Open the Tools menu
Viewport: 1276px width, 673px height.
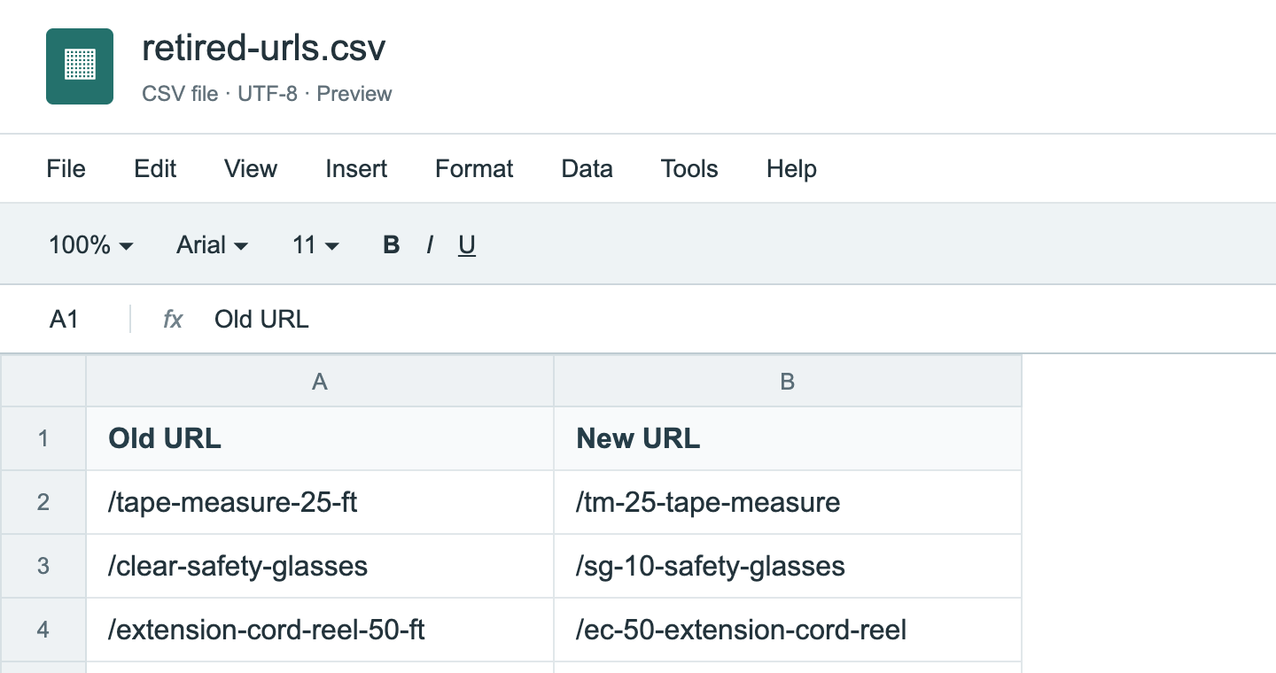[x=689, y=169]
